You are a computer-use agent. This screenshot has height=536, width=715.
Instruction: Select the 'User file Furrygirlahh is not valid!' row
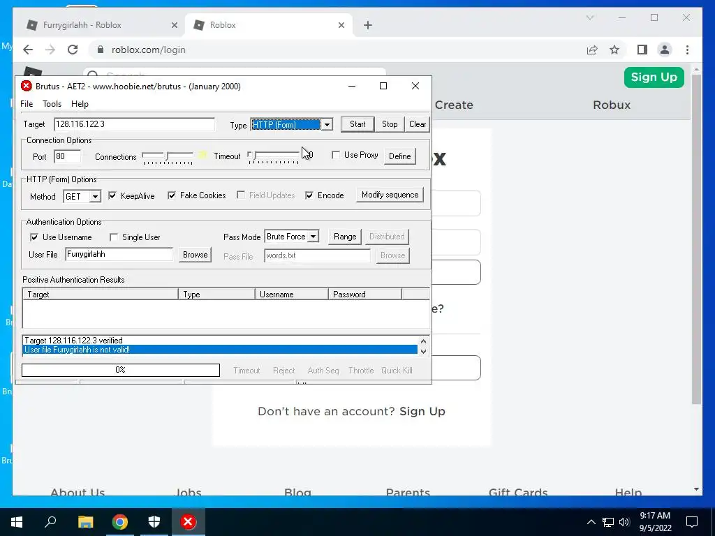[x=220, y=350]
